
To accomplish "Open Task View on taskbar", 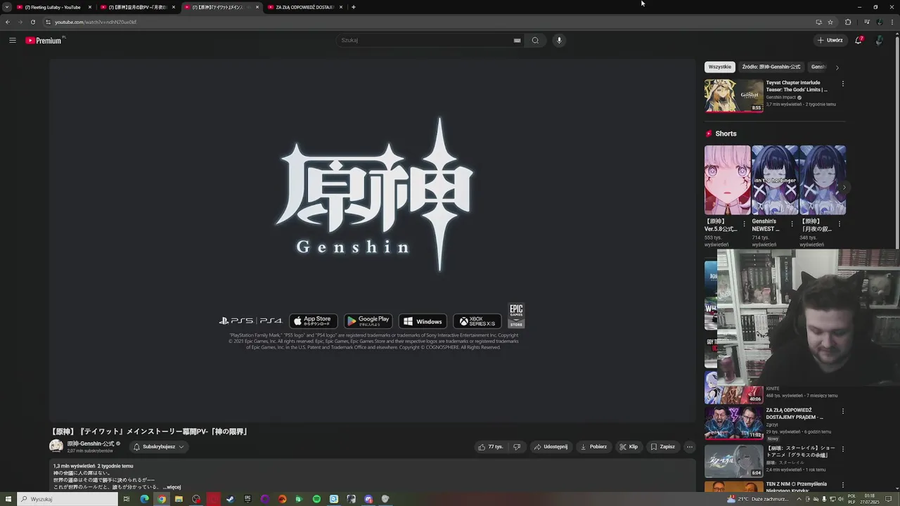I will click(127, 499).
